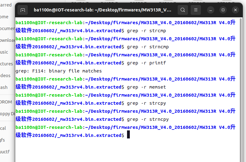This screenshot has height=162, width=246.
Task: Open a new terminal tab
Action: point(23,10)
